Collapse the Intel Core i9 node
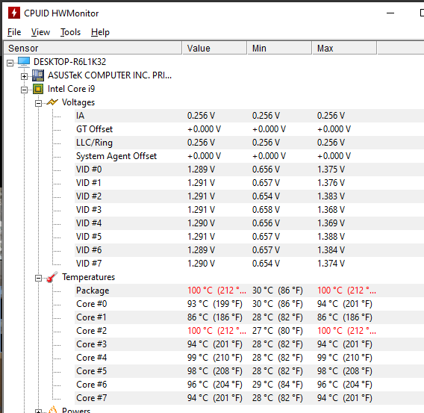 point(24,90)
